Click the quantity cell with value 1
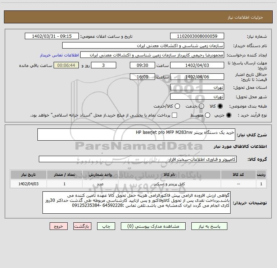The height and width of the screenshot is (268, 277). pos(64,184)
